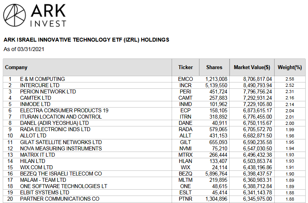
Task: Click BEZEQ THE ISRAELI TELECOM CO name
Action: [61, 174]
